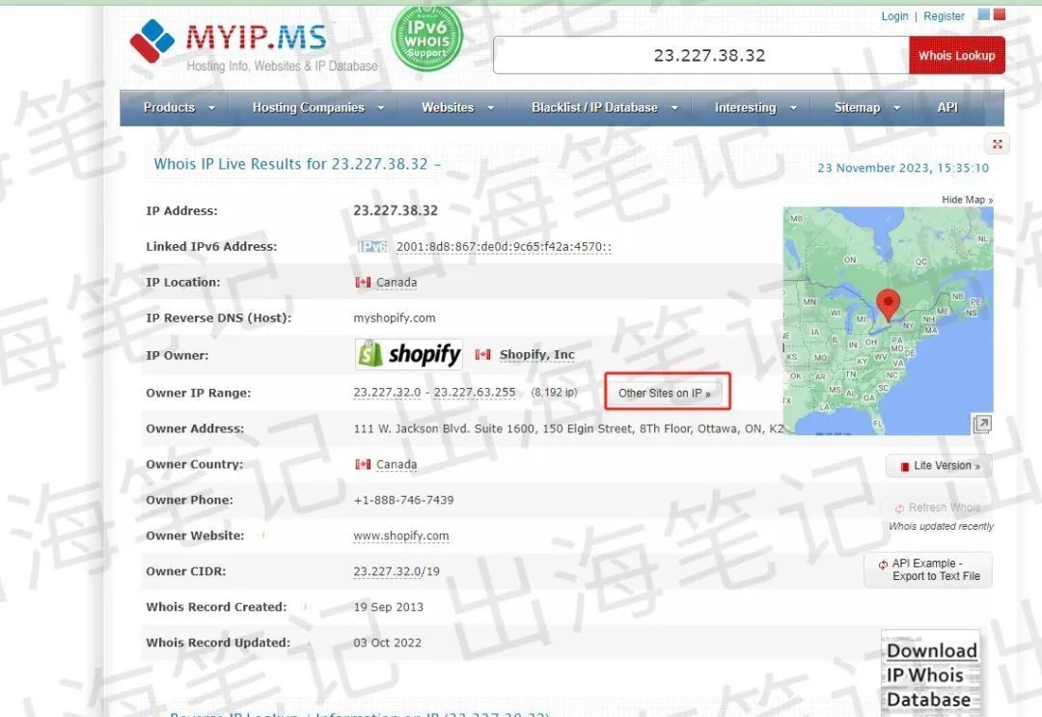Click the Other Sites on IP button
Image resolution: width=1042 pixels, height=717 pixels.
click(x=665, y=394)
